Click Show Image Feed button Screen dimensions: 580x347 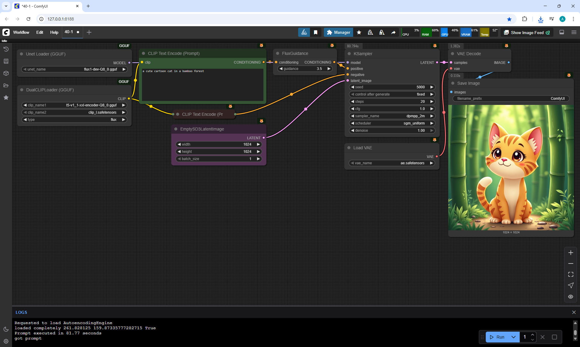527,33
